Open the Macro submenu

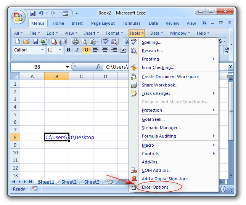coord(174,145)
